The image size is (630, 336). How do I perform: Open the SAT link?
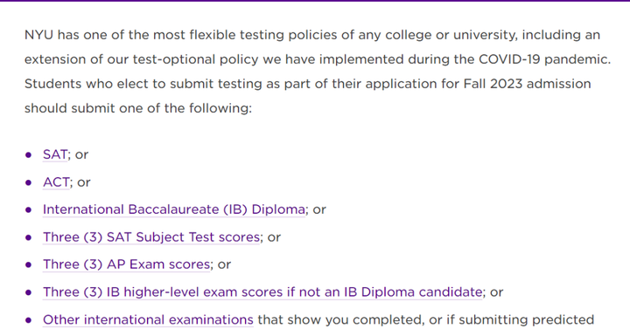(x=55, y=154)
